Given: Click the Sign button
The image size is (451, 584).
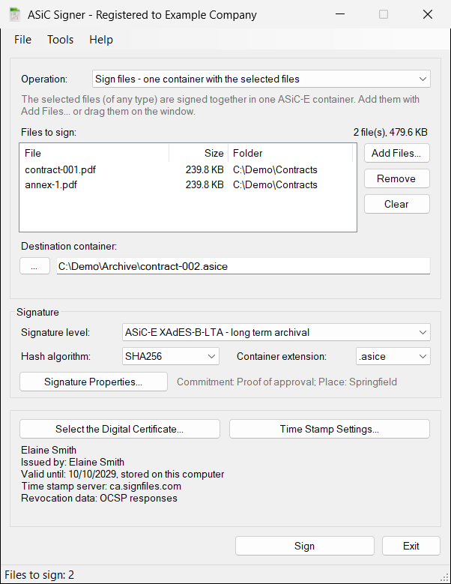Looking at the screenshot, I should 304,546.
